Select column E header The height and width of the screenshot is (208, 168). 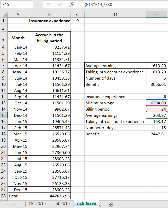click(156, 14)
